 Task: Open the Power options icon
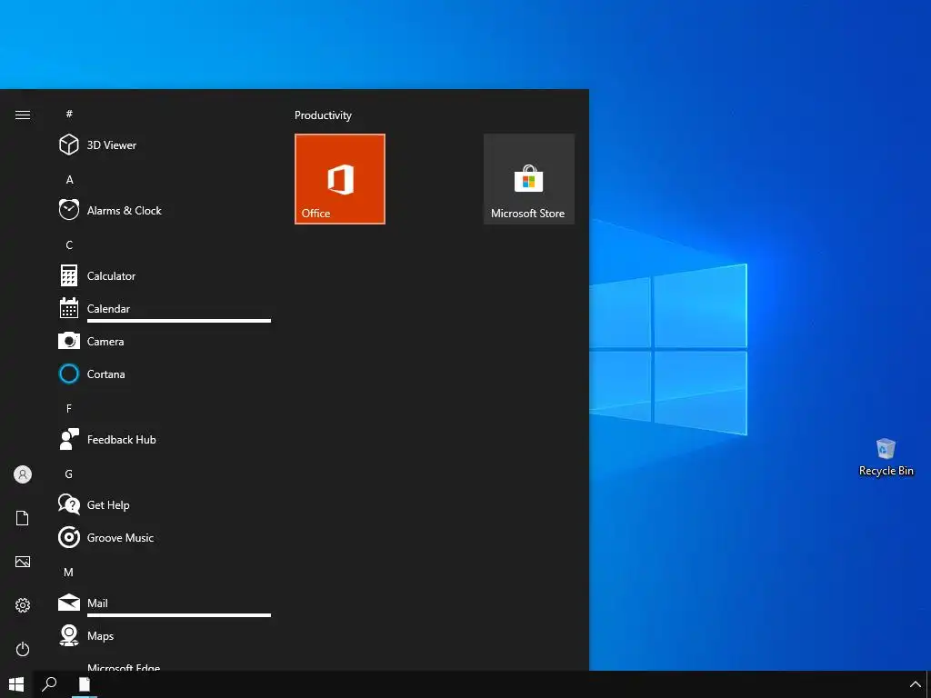tap(23, 649)
